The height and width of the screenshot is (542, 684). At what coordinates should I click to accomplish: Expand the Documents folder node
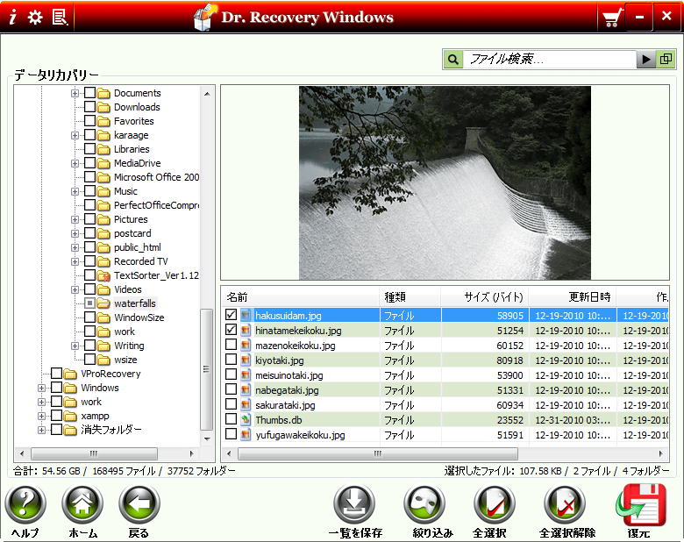75,93
